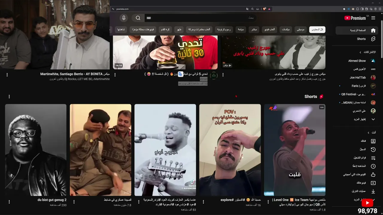Image resolution: width=383 pixels, height=215 pixels.
Task: Click the Brave Shields lion icon
Action: click(x=264, y=9)
